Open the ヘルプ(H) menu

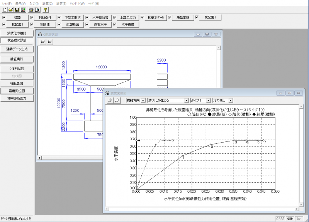[93, 3]
